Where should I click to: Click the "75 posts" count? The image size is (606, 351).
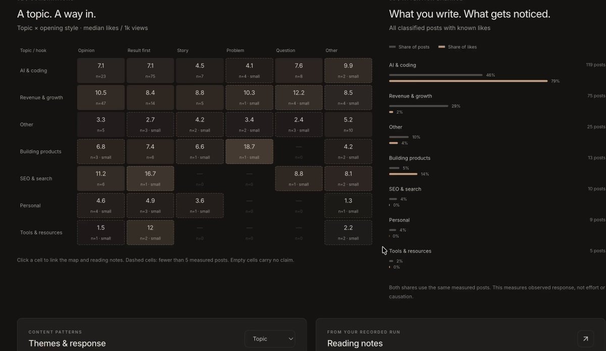point(596,96)
